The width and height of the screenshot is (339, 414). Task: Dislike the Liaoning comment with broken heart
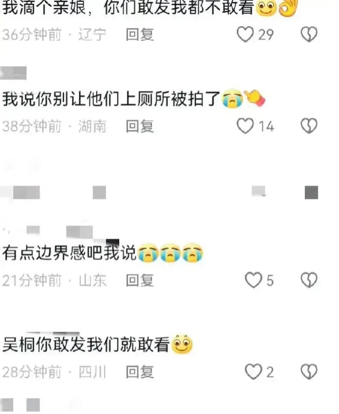[x=309, y=34]
